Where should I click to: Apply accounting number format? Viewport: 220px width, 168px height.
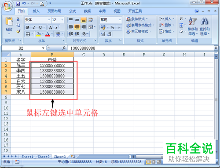(x=103, y=27)
